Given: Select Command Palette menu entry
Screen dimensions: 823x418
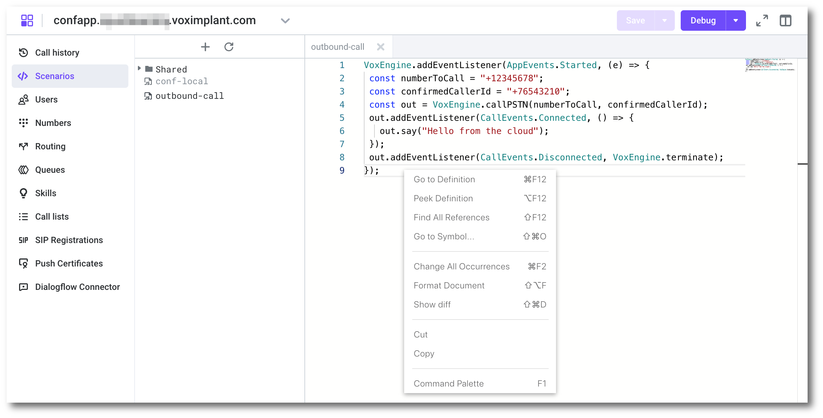Looking at the screenshot, I should click(449, 384).
